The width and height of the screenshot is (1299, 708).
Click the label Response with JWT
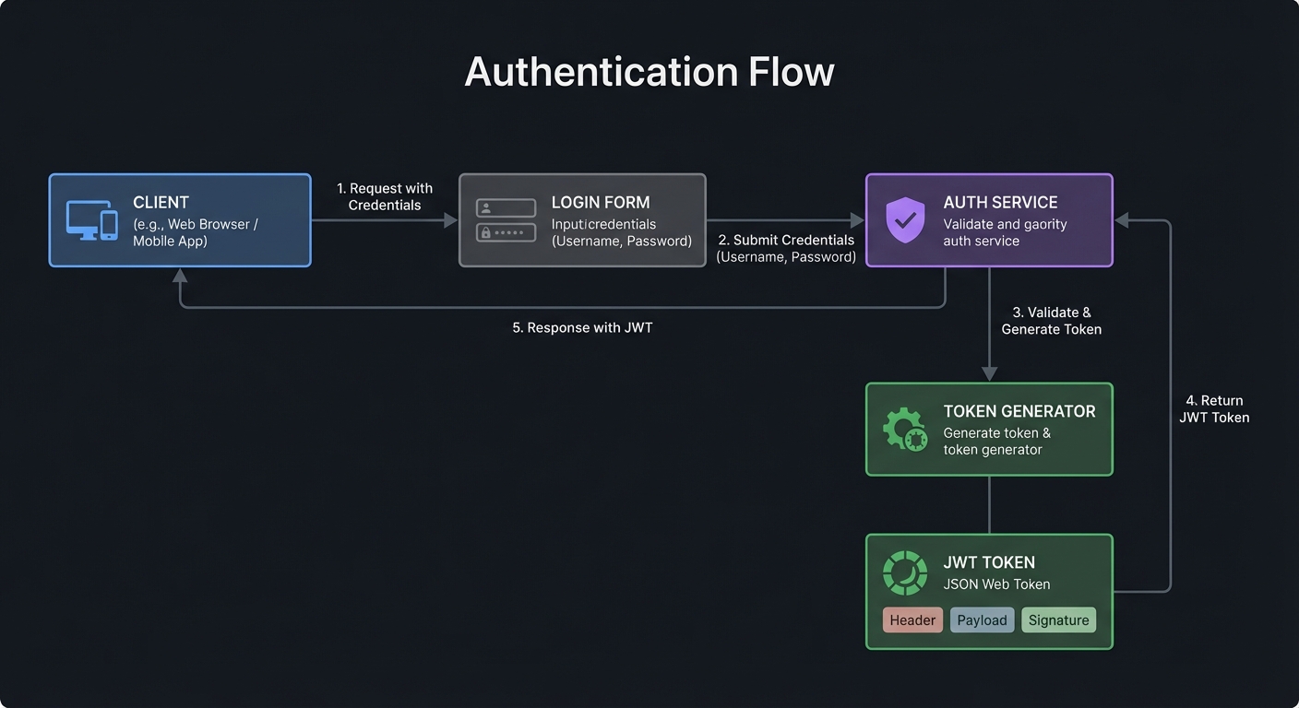[x=582, y=327]
